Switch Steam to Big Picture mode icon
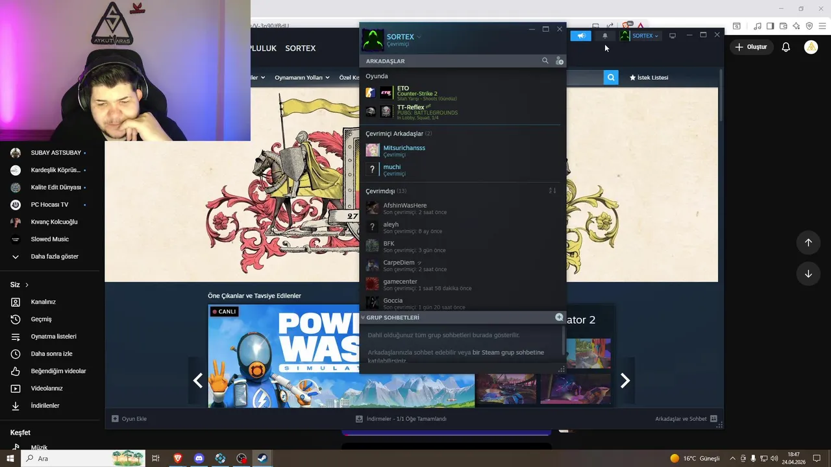This screenshot has width=831, height=467. click(x=673, y=36)
